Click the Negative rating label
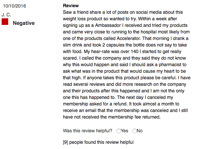 click(24, 23)
